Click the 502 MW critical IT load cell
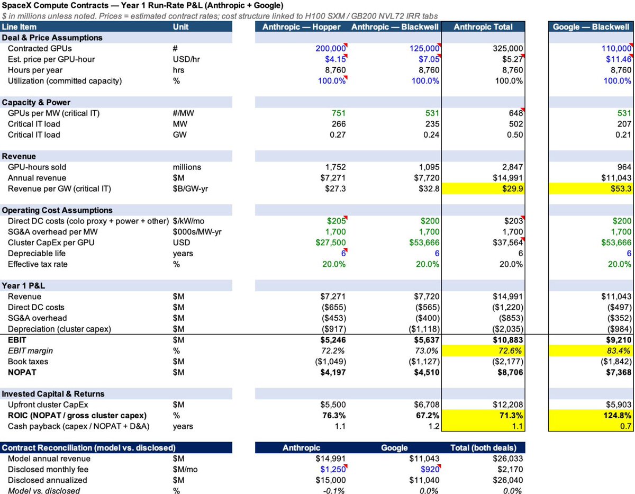Image resolution: width=635 pixels, height=494 pixels. coord(515,124)
